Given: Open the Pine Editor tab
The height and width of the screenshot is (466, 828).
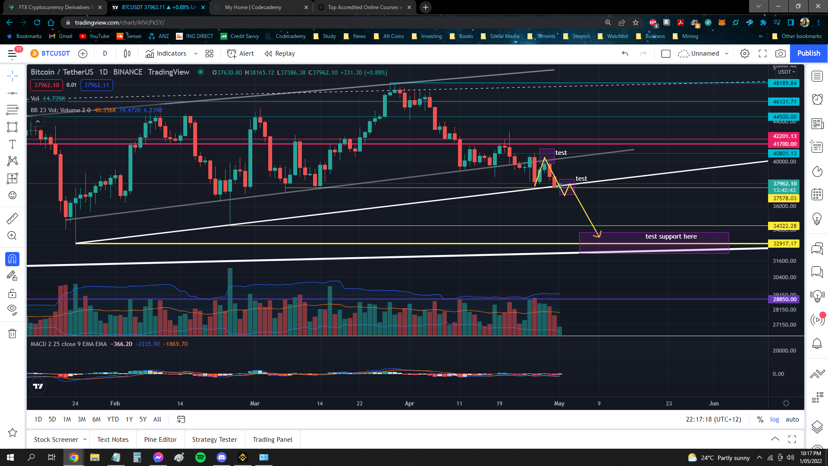Looking at the screenshot, I should (160, 439).
